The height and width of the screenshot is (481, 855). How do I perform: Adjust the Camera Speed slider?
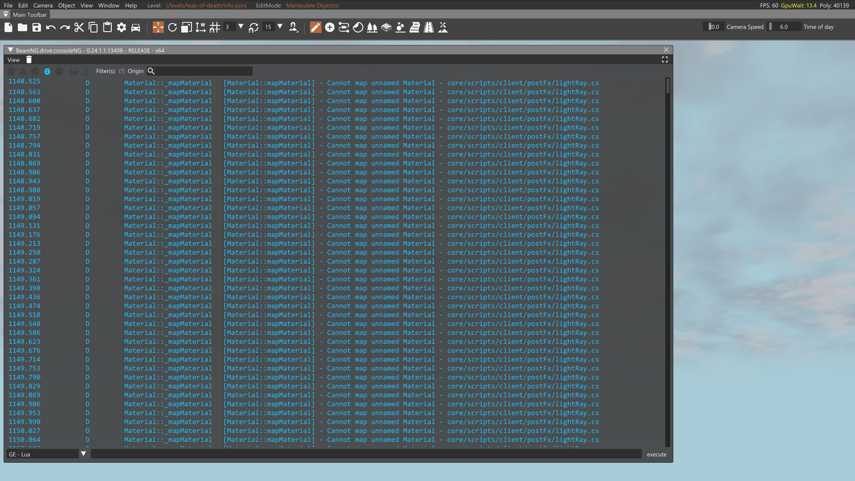(714, 27)
